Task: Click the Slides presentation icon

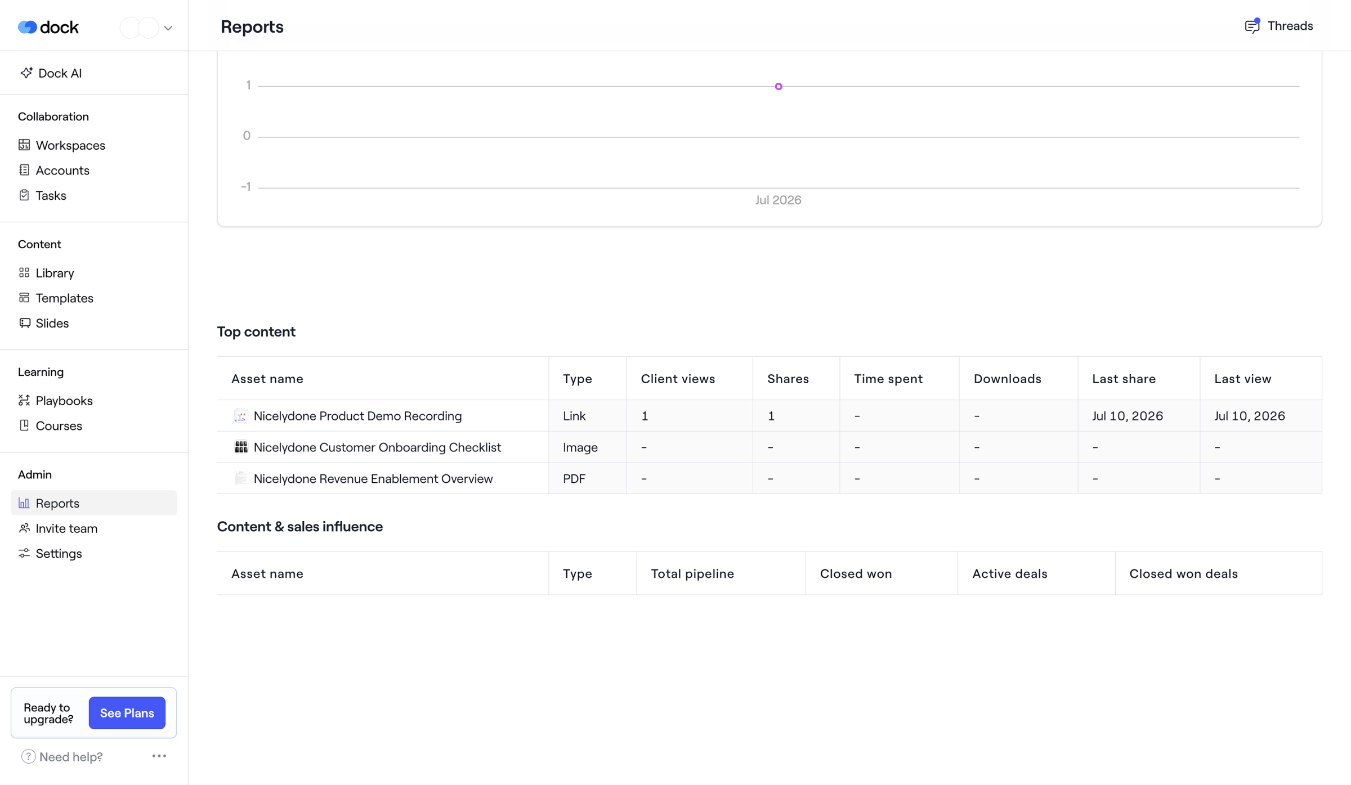Action: (24, 323)
